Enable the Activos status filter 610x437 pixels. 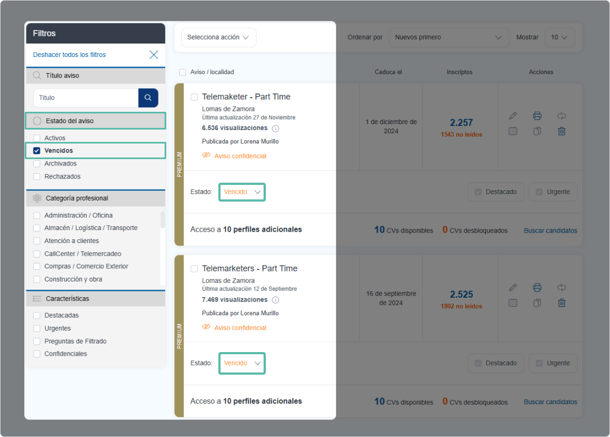[x=37, y=138]
